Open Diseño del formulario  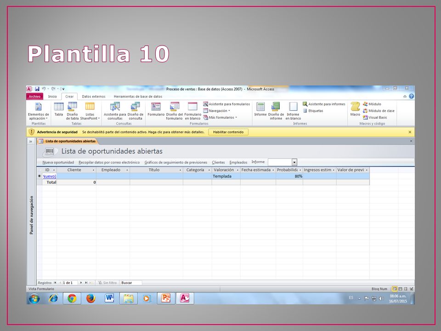click(x=175, y=111)
